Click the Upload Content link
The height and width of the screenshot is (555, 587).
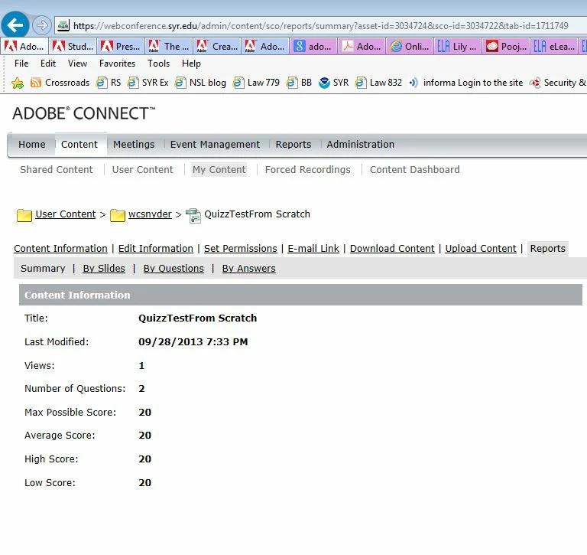pos(481,248)
